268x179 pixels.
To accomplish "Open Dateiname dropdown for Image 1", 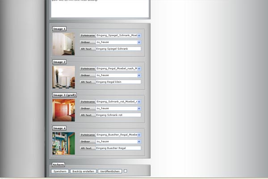I will point(118,35).
